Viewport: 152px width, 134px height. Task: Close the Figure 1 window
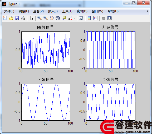coord(144,3)
